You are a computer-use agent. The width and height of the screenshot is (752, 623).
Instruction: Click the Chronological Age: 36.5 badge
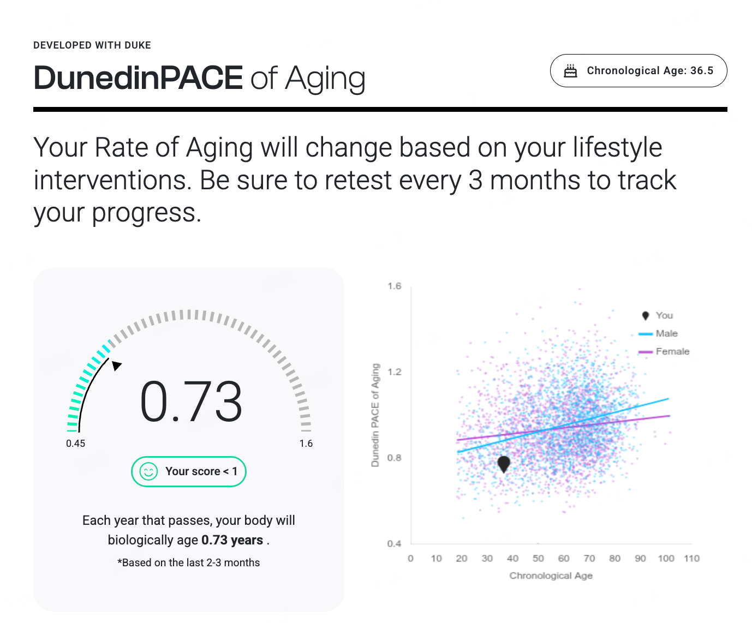(x=638, y=71)
